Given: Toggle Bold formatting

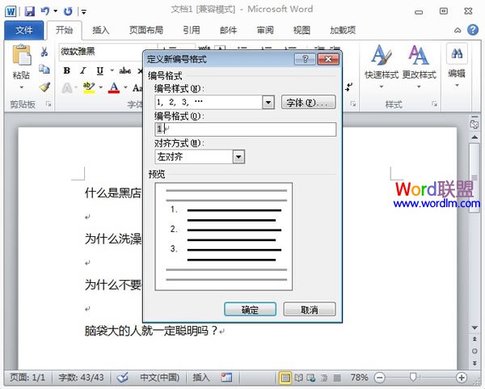Looking at the screenshot, I should coord(66,70).
